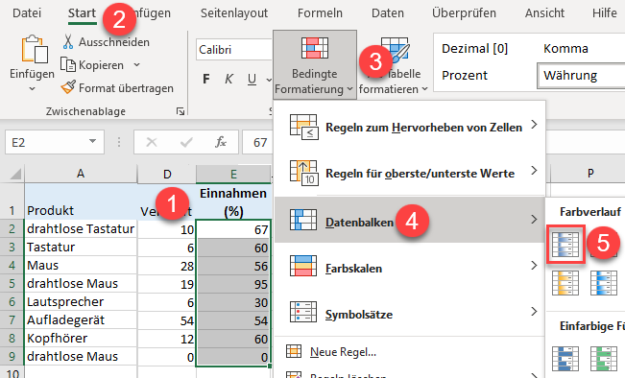Select Dezimal [0] cell style
The height and width of the screenshot is (378, 625).
click(x=474, y=49)
